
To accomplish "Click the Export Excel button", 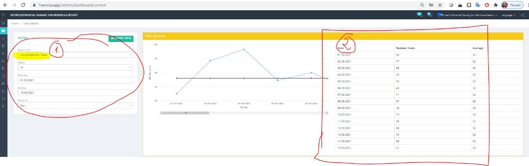I will (x=121, y=38).
